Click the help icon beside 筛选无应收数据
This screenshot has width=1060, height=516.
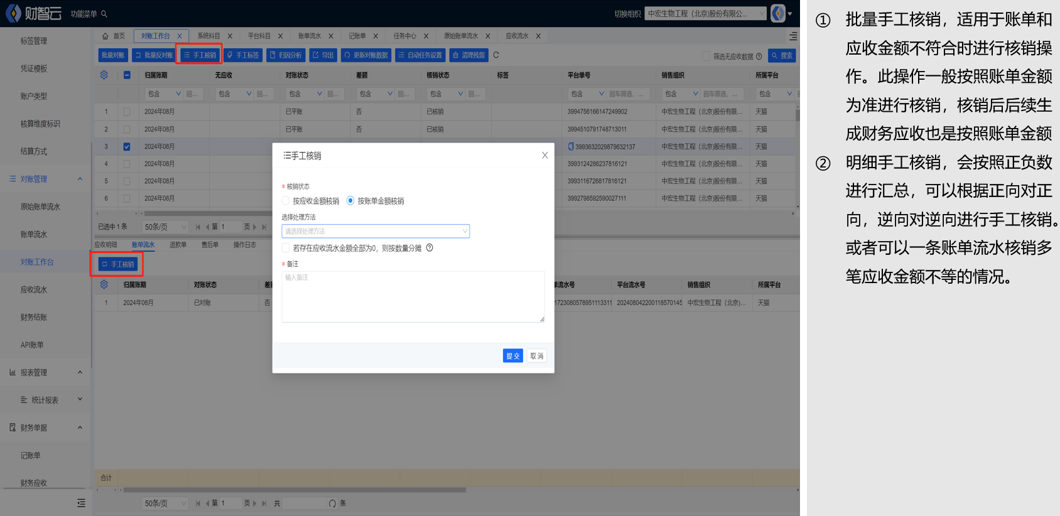click(759, 56)
